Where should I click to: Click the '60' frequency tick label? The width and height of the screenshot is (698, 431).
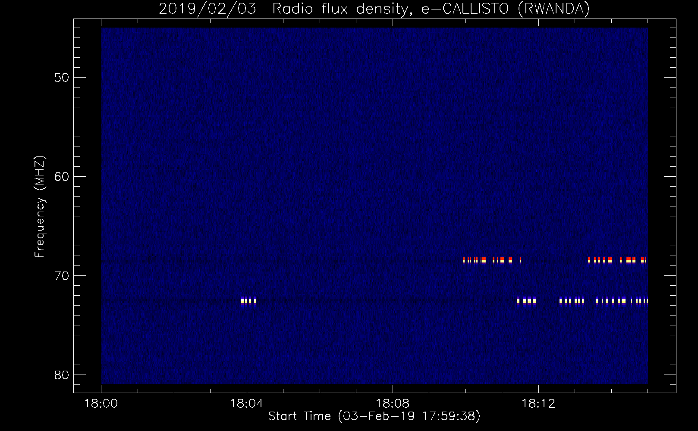point(62,177)
